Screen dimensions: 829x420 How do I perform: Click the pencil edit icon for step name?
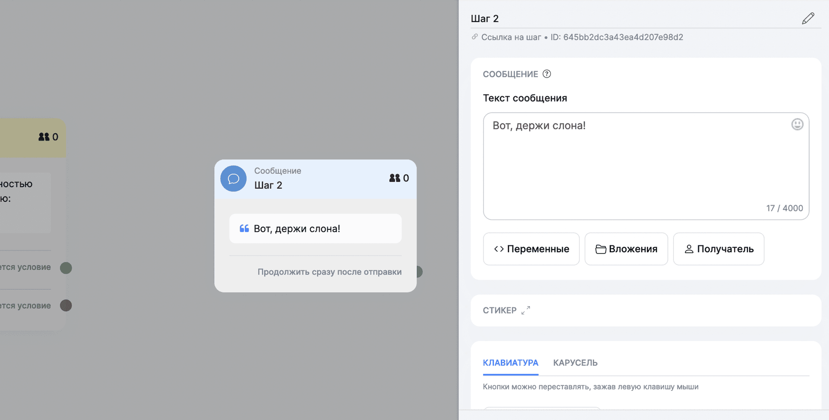[x=808, y=19]
